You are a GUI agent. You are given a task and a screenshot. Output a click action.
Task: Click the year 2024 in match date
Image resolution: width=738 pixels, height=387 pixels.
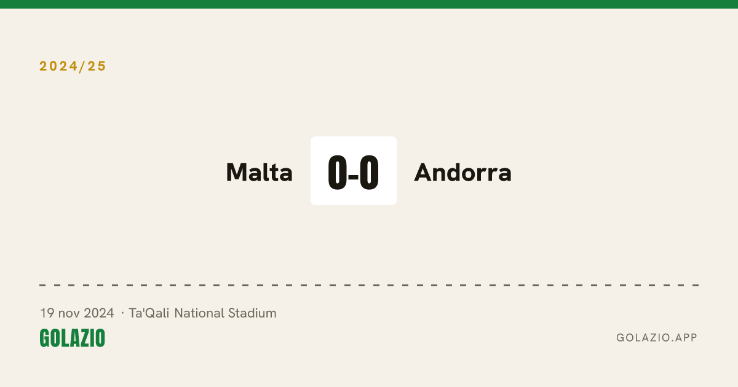point(99,313)
